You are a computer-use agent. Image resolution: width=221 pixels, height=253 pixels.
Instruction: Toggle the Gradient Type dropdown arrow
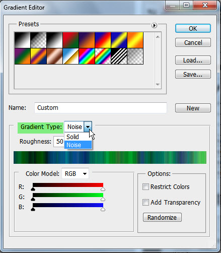pos(88,127)
